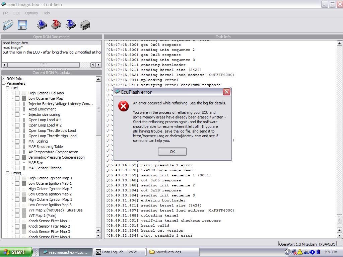The height and width of the screenshot is (257, 343).
Task: Open the Windows start menu
Action: 16,252
